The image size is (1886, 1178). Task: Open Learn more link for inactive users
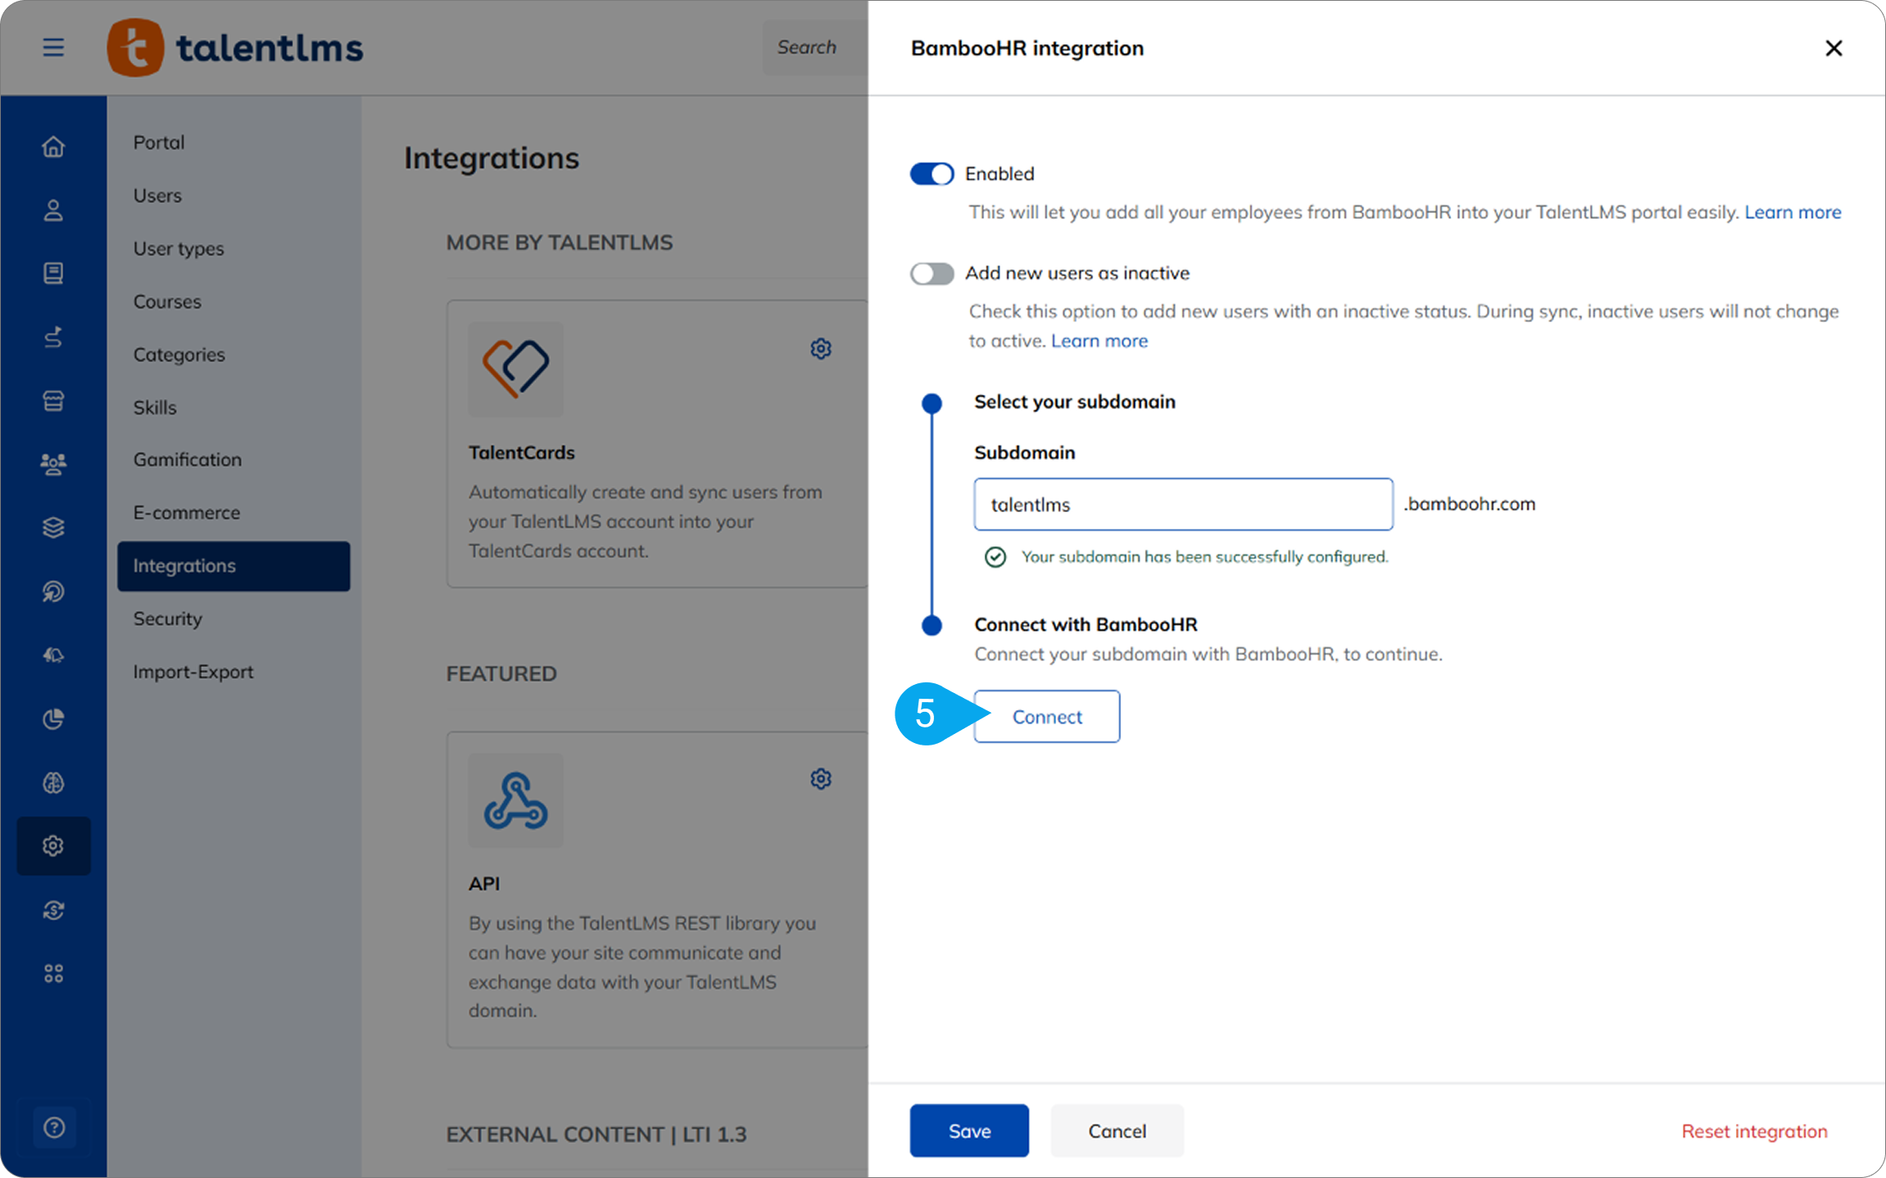tap(1099, 341)
